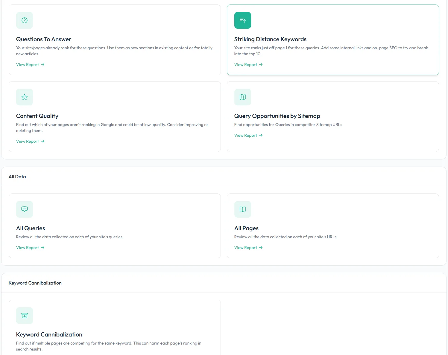Screen dimensions: 448x355
Task: Click the archive box icon for Keyword Cannibalization
Action: [25, 316]
